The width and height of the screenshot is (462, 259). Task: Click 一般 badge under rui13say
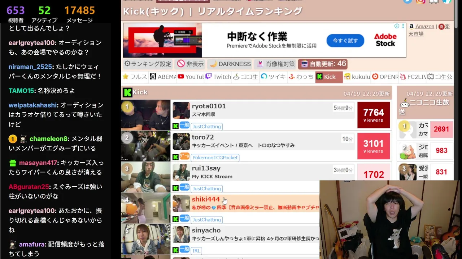[x=184, y=187]
